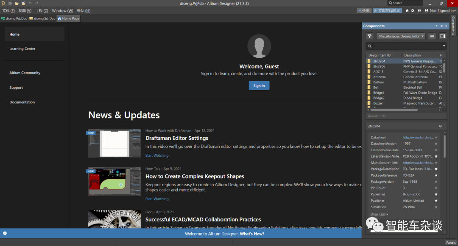The image size is (458, 246).
Task: Click the title bar Search field
Action: click(x=405, y=3)
